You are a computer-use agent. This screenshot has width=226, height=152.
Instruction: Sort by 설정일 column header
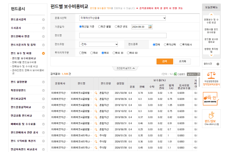pyautogui.click(x=120, y=83)
